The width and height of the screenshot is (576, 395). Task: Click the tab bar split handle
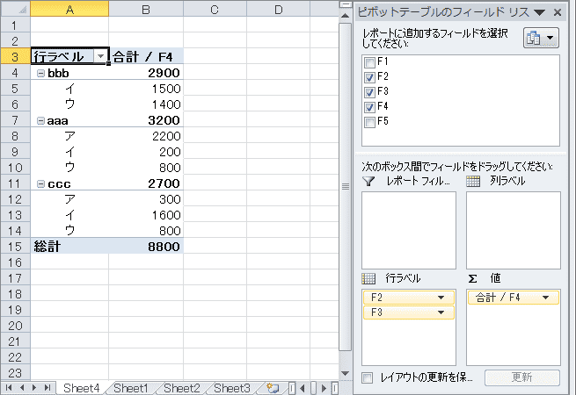tap(292, 388)
